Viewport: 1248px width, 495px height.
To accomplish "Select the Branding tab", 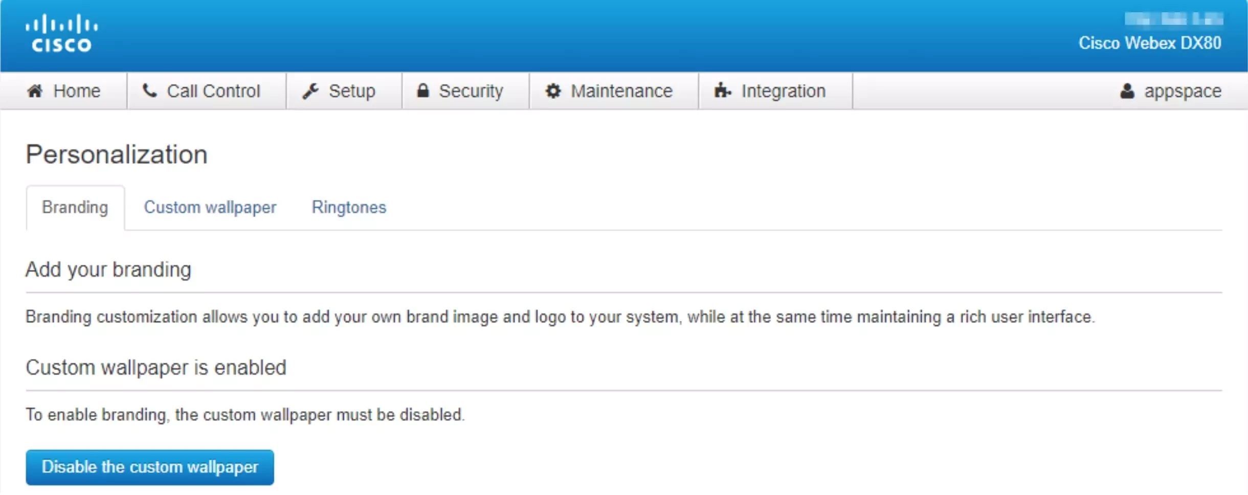I will coord(75,208).
